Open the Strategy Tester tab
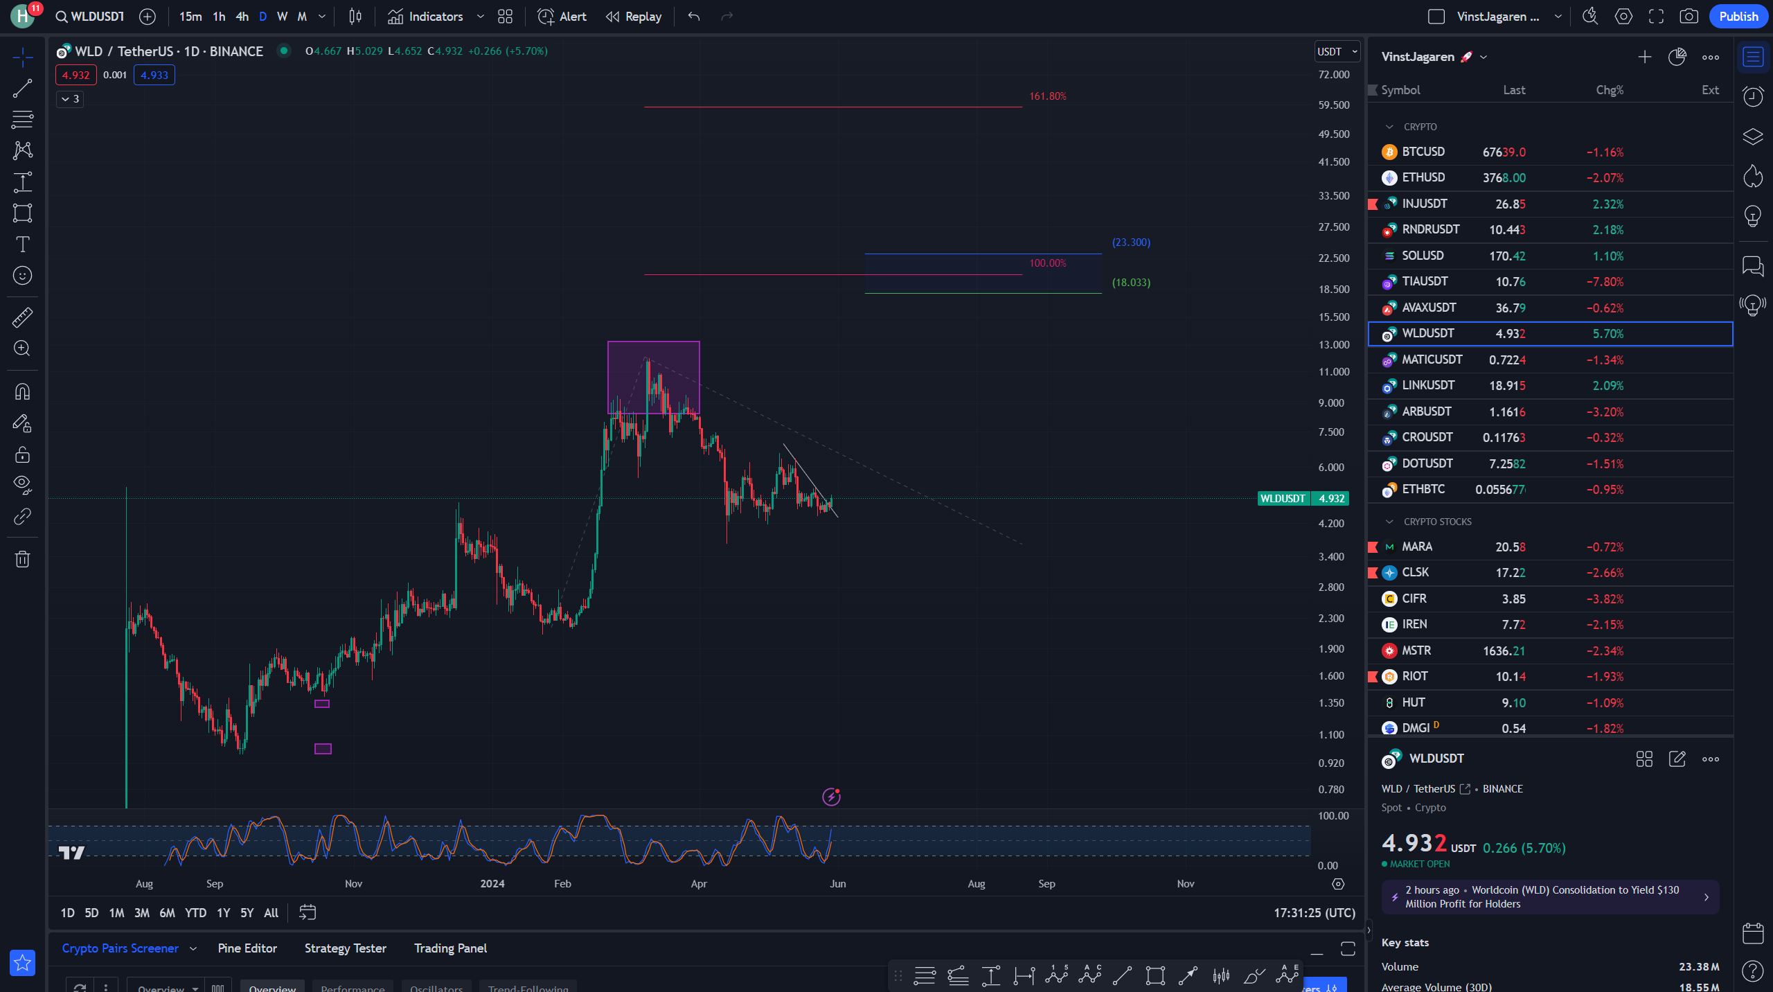The image size is (1773, 992). pos(345,948)
